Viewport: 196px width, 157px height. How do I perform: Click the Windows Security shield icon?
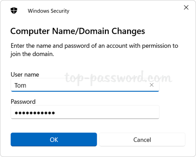(14, 11)
